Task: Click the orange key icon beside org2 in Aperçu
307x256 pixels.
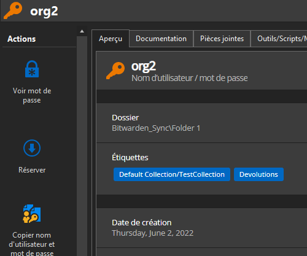Action: 115,71
